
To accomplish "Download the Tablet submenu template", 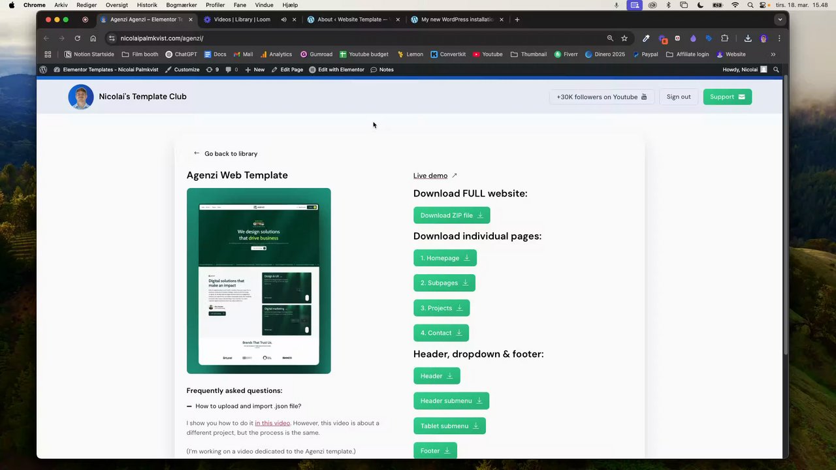I will point(449,426).
